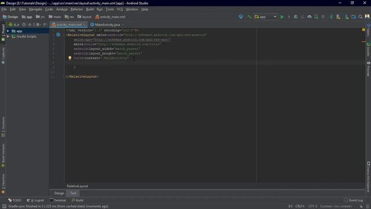Expand the app module tree node

click(8, 31)
